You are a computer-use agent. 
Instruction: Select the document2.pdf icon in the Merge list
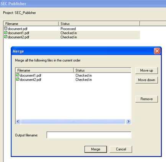click(18, 79)
